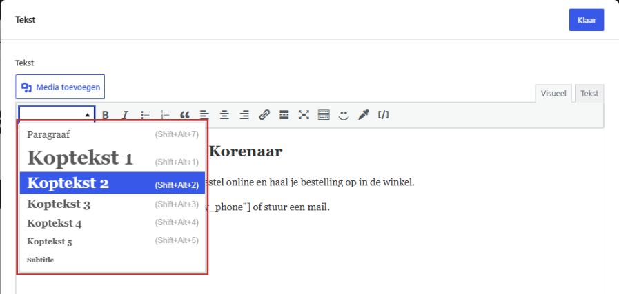
Task: Insert or edit a link
Action: 264,115
